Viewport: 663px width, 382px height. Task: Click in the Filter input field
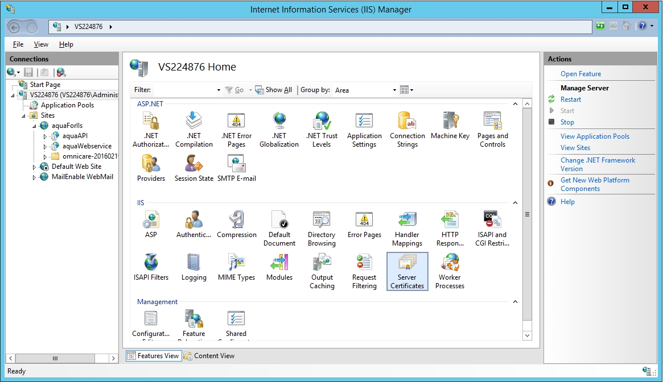(x=185, y=90)
